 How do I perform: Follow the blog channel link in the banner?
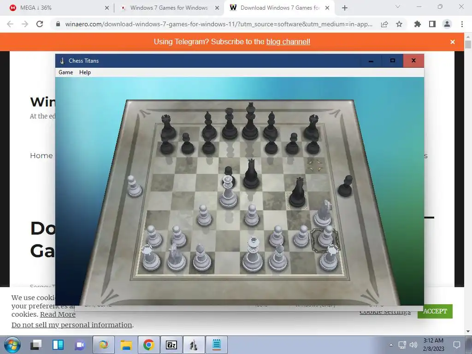pos(288,42)
